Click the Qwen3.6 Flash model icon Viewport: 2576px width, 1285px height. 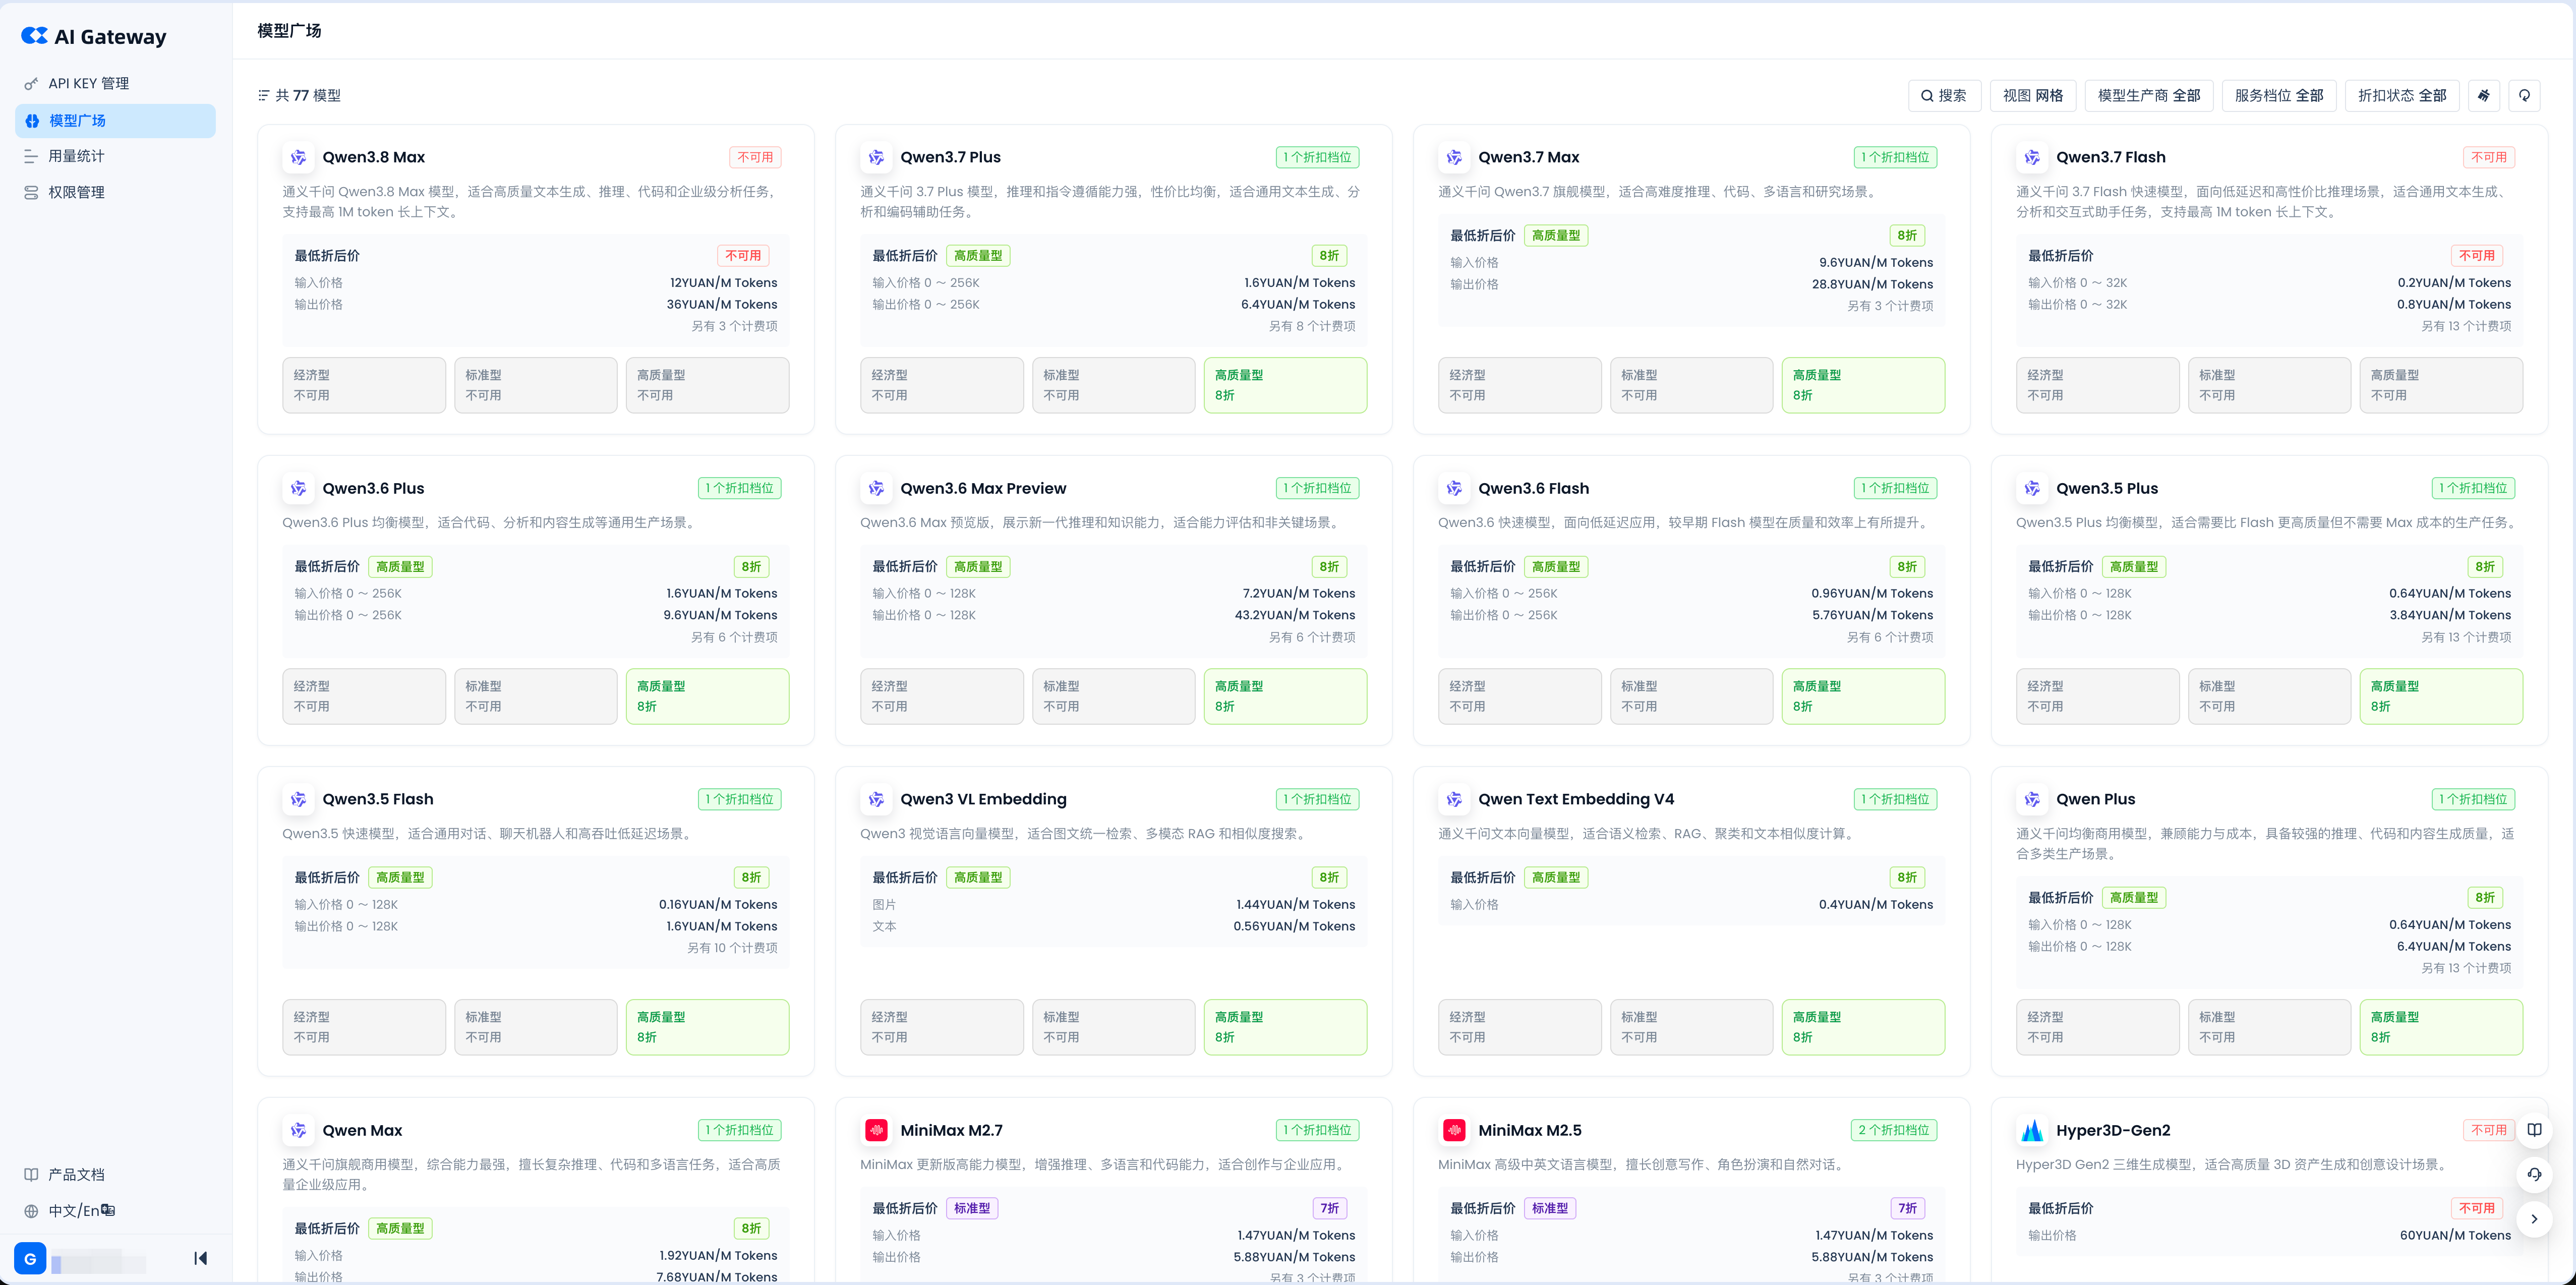(x=1454, y=488)
